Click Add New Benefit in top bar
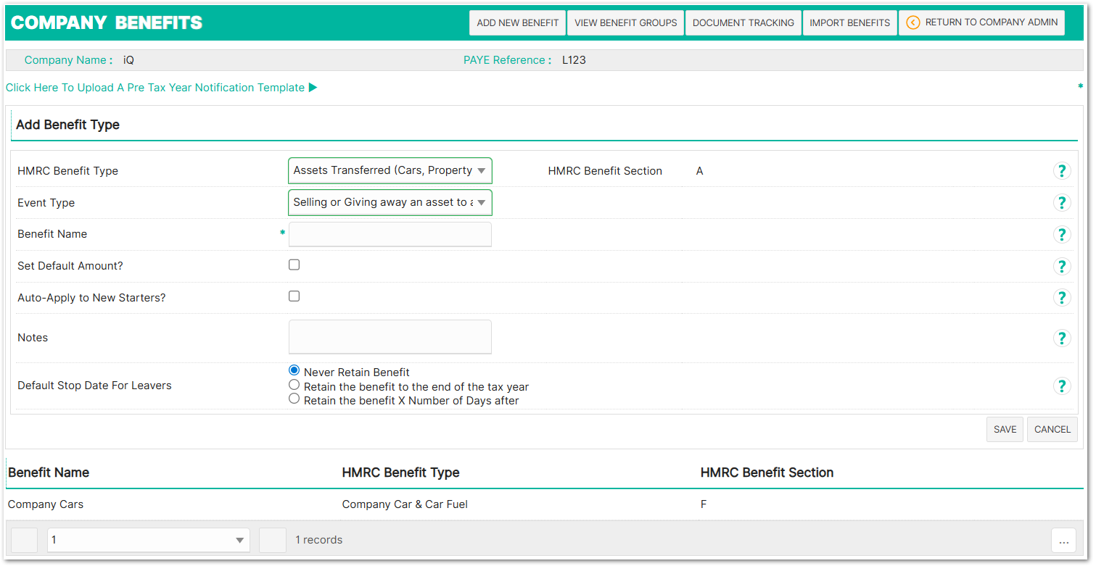This screenshot has width=1096, height=566. pos(517,22)
